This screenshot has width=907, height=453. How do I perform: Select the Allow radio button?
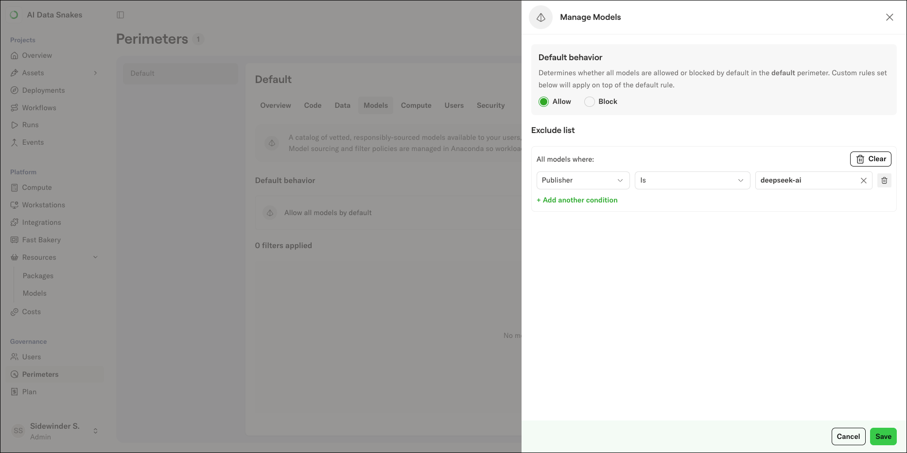(544, 101)
